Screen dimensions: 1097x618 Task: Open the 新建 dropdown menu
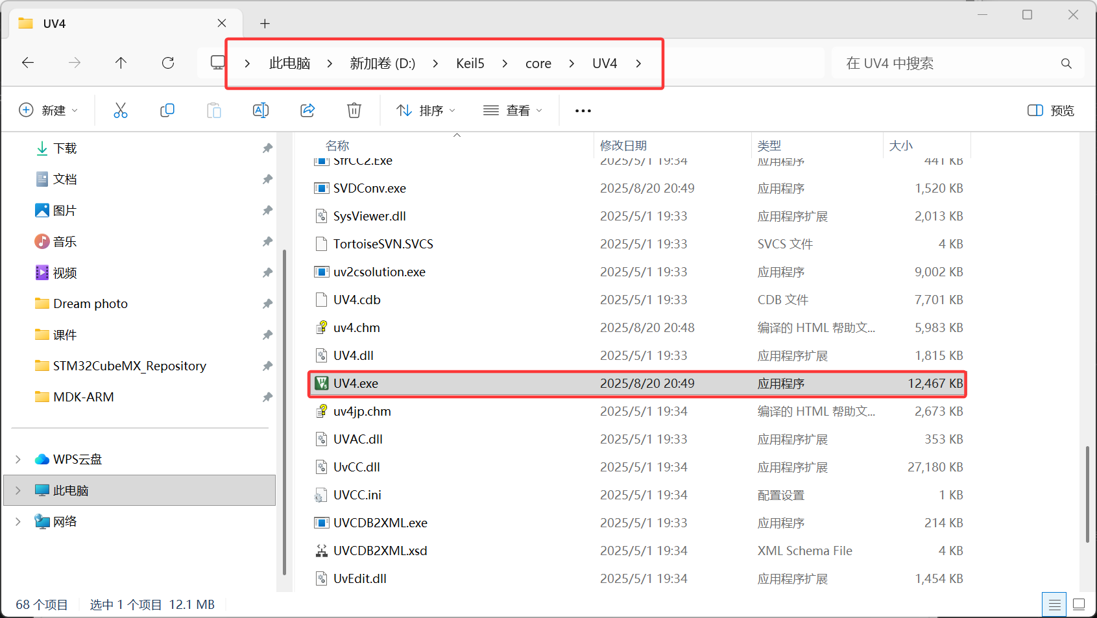[x=49, y=110]
